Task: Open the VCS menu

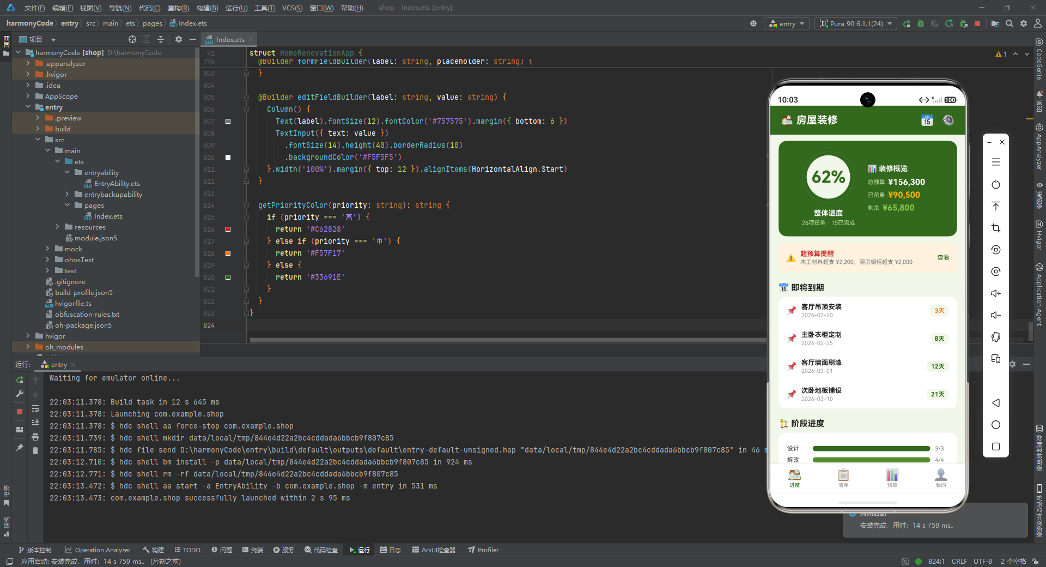Action: (x=292, y=8)
